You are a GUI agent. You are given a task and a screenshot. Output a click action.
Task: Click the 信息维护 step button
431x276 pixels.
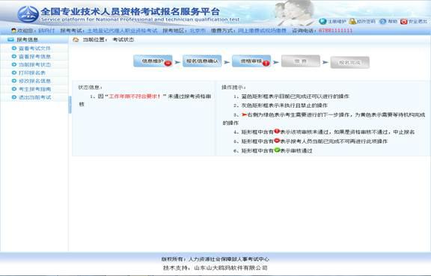[x=153, y=61]
